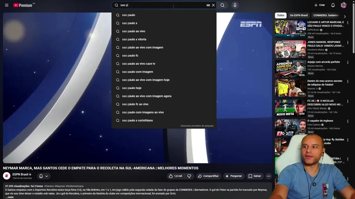Open ESPN Brasil channel name link

click(x=20, y=174)
